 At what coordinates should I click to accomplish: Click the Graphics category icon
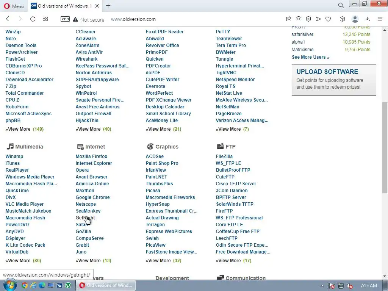[150, 147]
